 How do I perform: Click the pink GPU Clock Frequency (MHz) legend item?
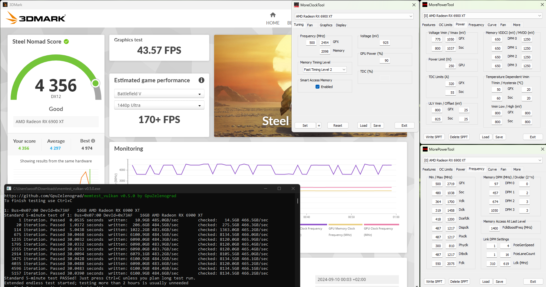pyautogui.click(x=381, y=230)
